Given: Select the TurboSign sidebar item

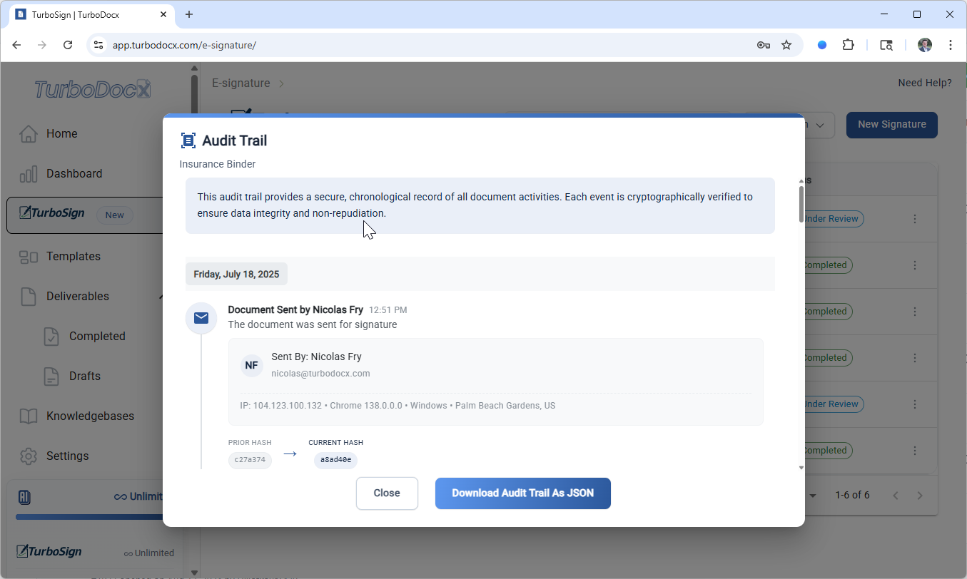Looking at the screenshot, I should tap(86, 215).
